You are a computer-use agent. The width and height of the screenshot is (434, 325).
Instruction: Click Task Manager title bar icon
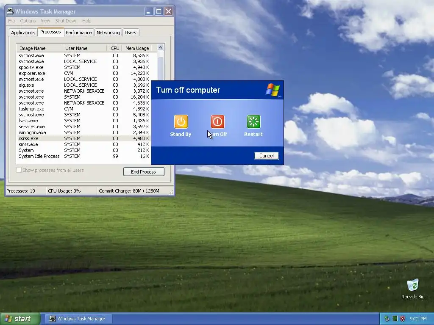pyautogui.click(x=10, y=11)
